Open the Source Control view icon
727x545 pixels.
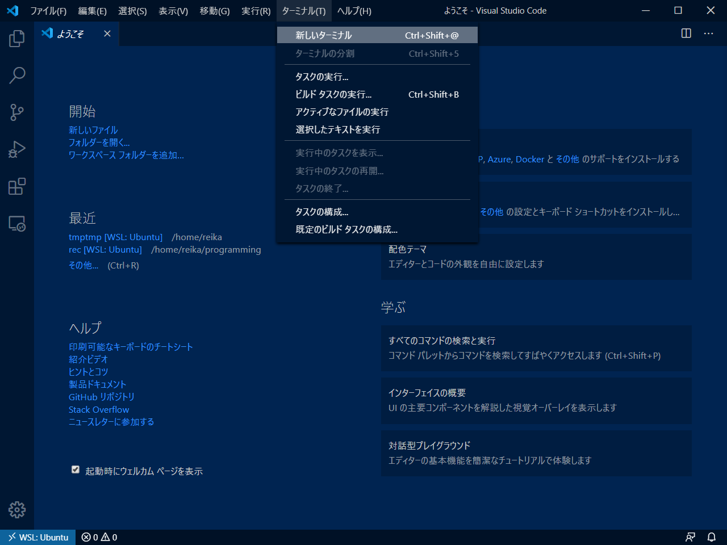(17, 112)
